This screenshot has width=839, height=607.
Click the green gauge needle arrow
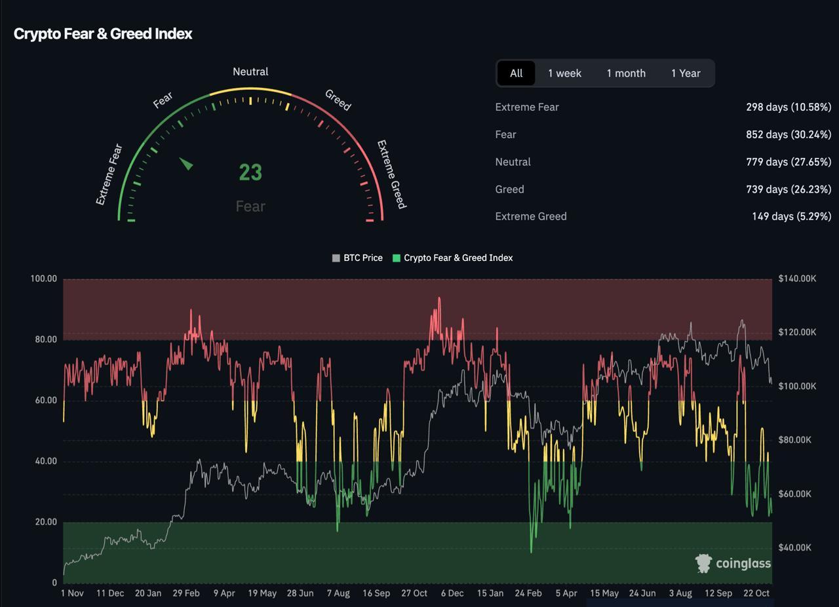(x=187, y=164)
